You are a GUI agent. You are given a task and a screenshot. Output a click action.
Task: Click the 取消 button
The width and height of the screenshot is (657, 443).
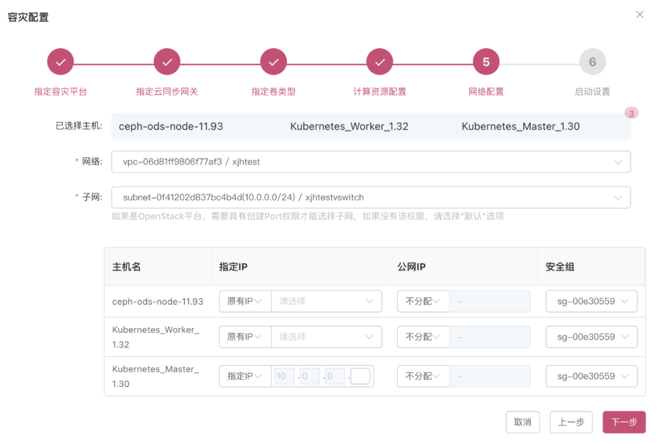point(523,422)
